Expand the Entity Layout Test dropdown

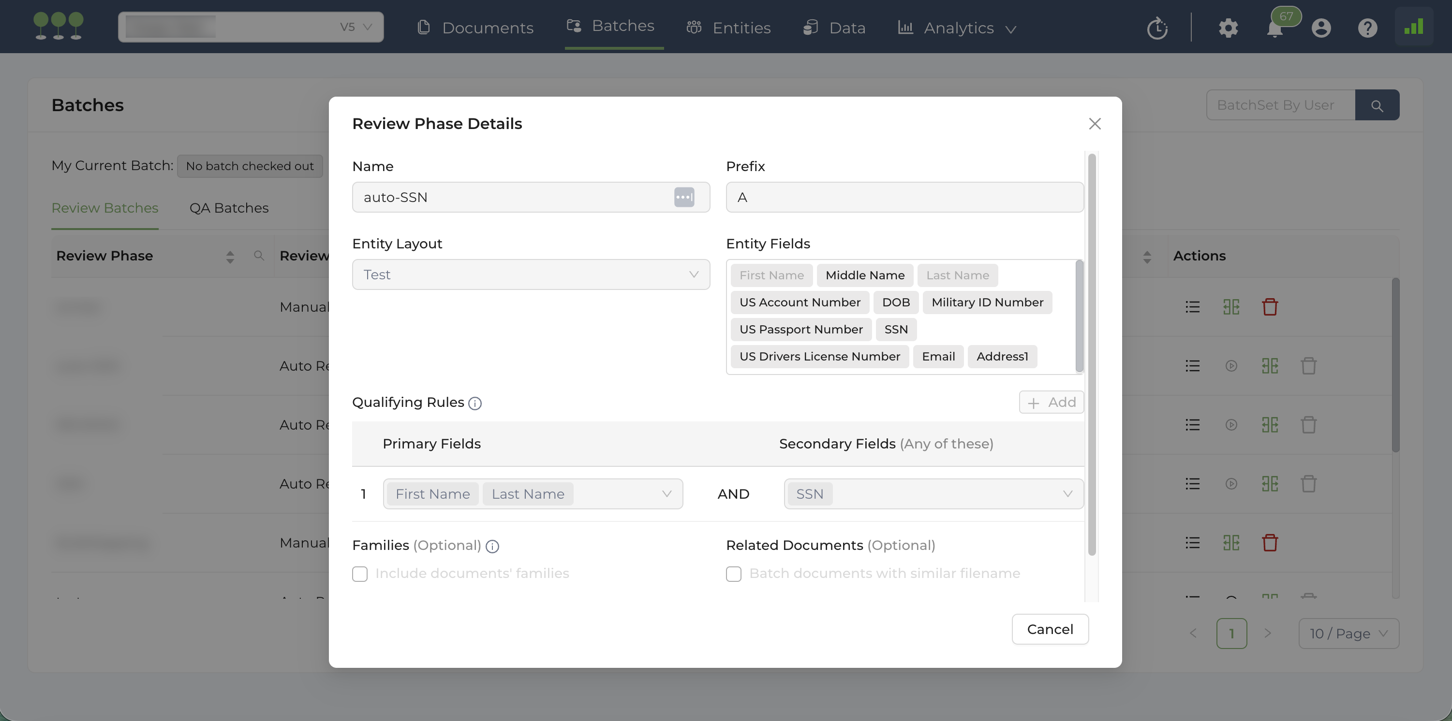point(531,275)
